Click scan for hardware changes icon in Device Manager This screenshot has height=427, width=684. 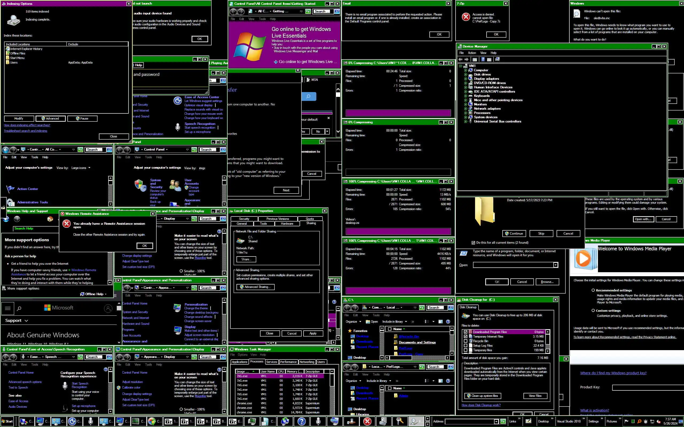(x=498, y=59)
